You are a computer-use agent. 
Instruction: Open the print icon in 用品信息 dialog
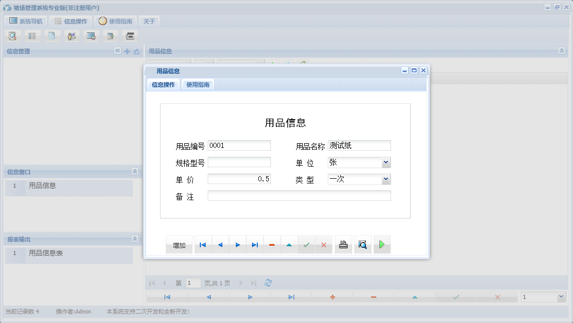[343, 244]
